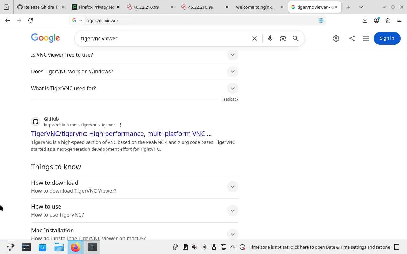
Task: Open the list all tabs dropdown
Action: (361, 7)
